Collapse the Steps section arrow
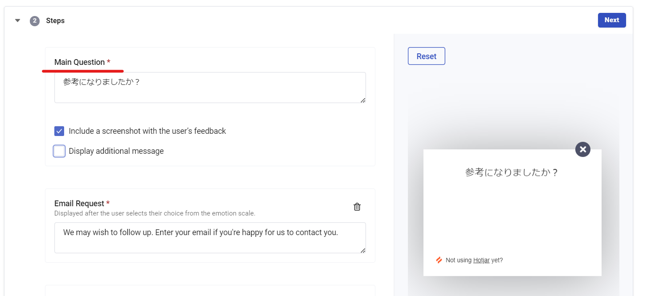The image size is (647, 296). tap(18, 20)
